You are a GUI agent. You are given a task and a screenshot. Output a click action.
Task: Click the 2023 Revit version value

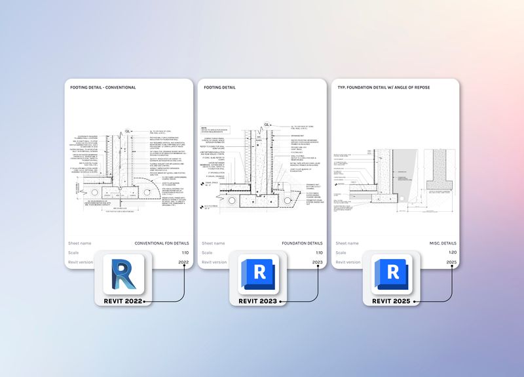coord(318,262)
